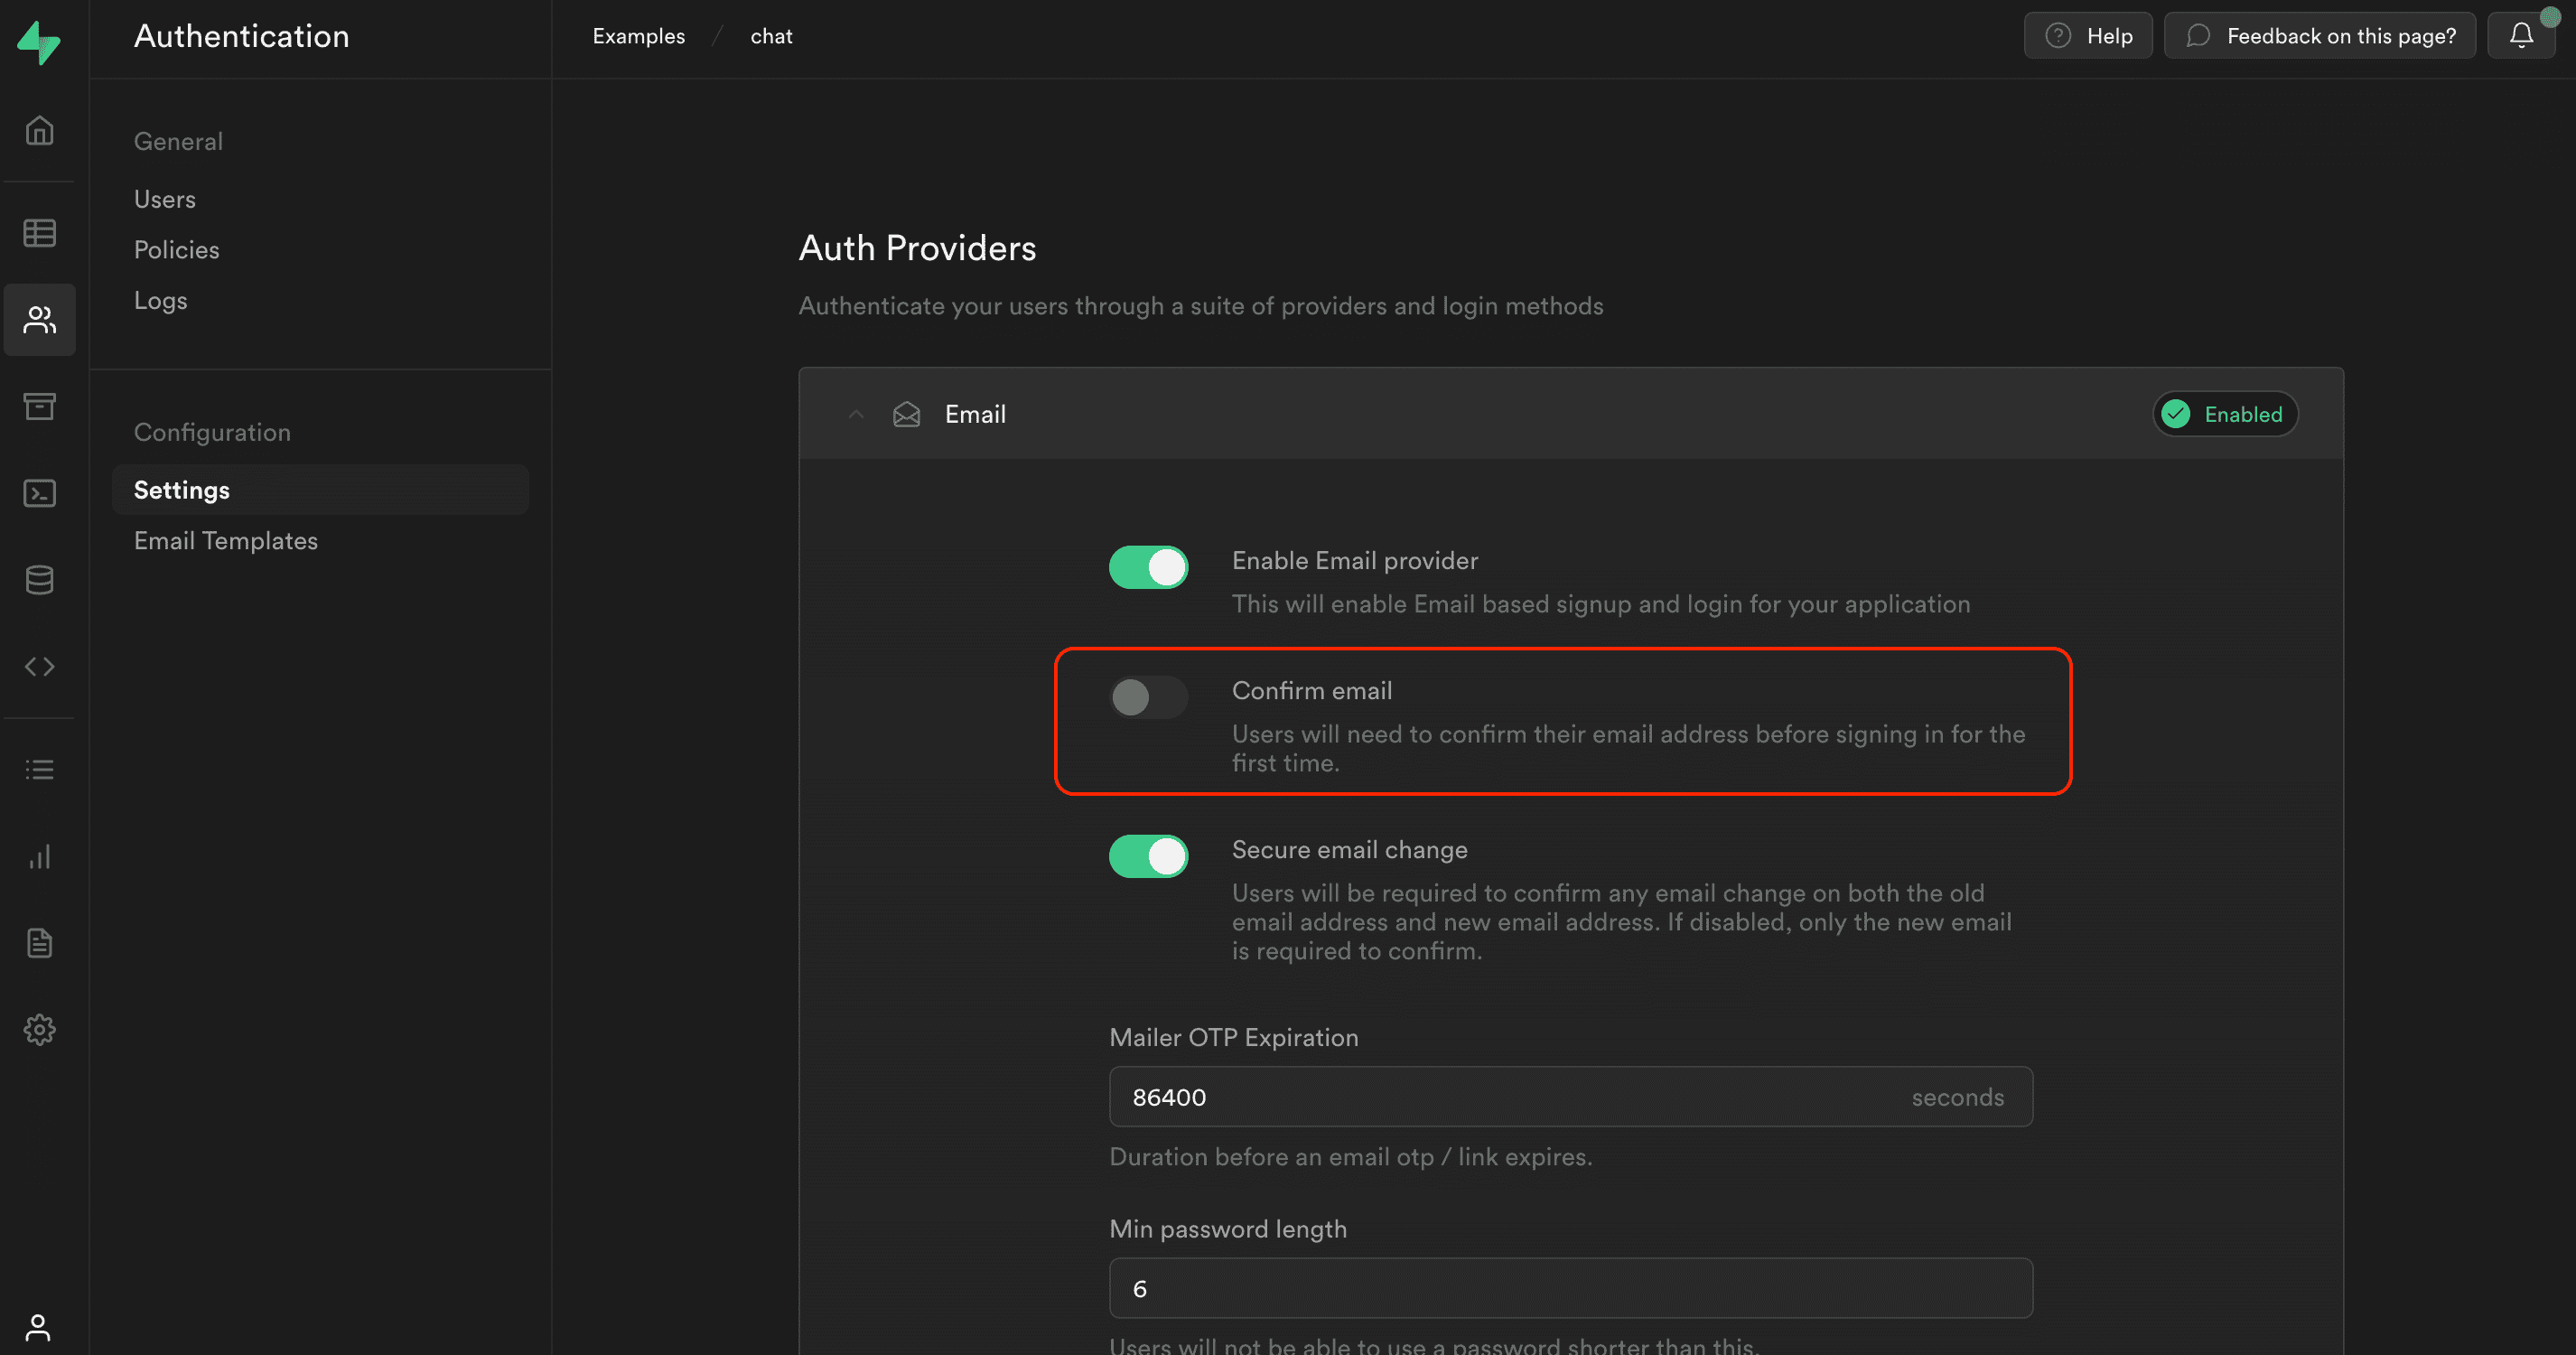Open notifications via the bell icon
The image size is (2576, 1355).
(2520, 34)
